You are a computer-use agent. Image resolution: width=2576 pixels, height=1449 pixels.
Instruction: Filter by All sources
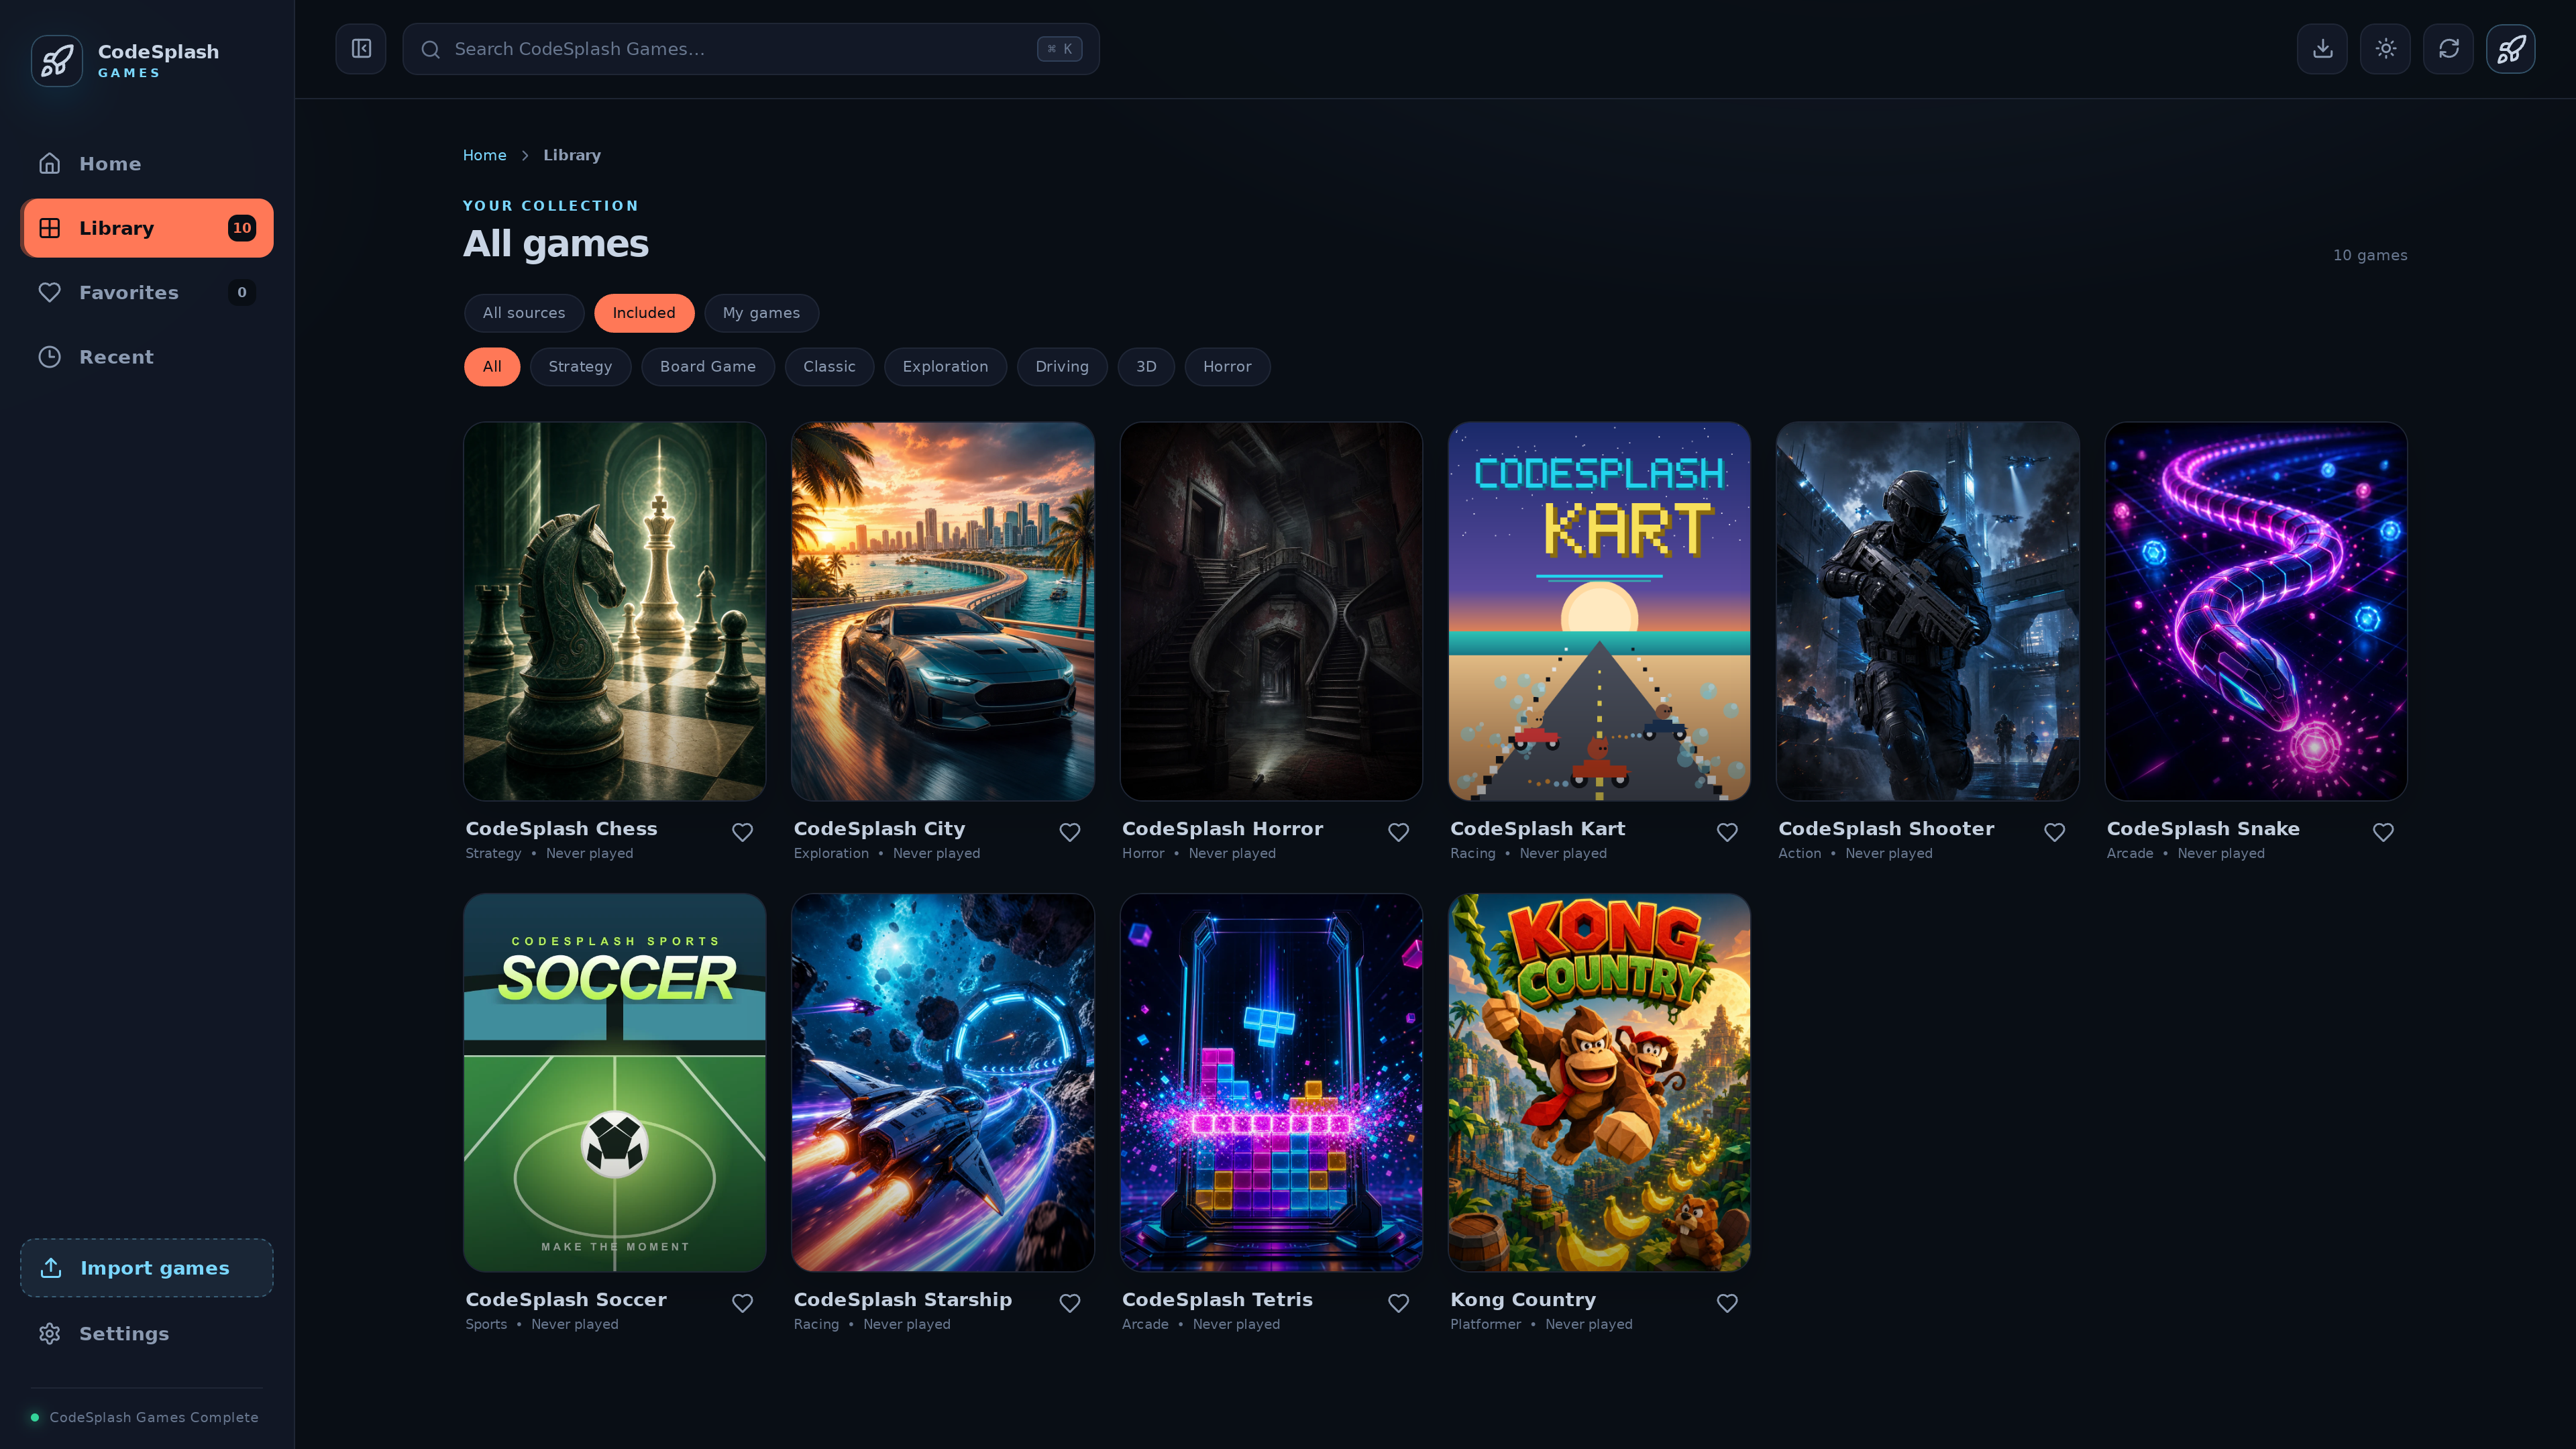coord(524,313)
